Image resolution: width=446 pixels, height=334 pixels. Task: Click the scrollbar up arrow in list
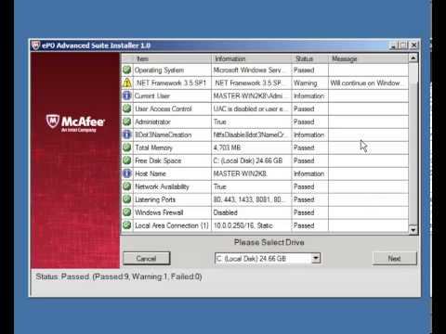click(x=413, y=58)
